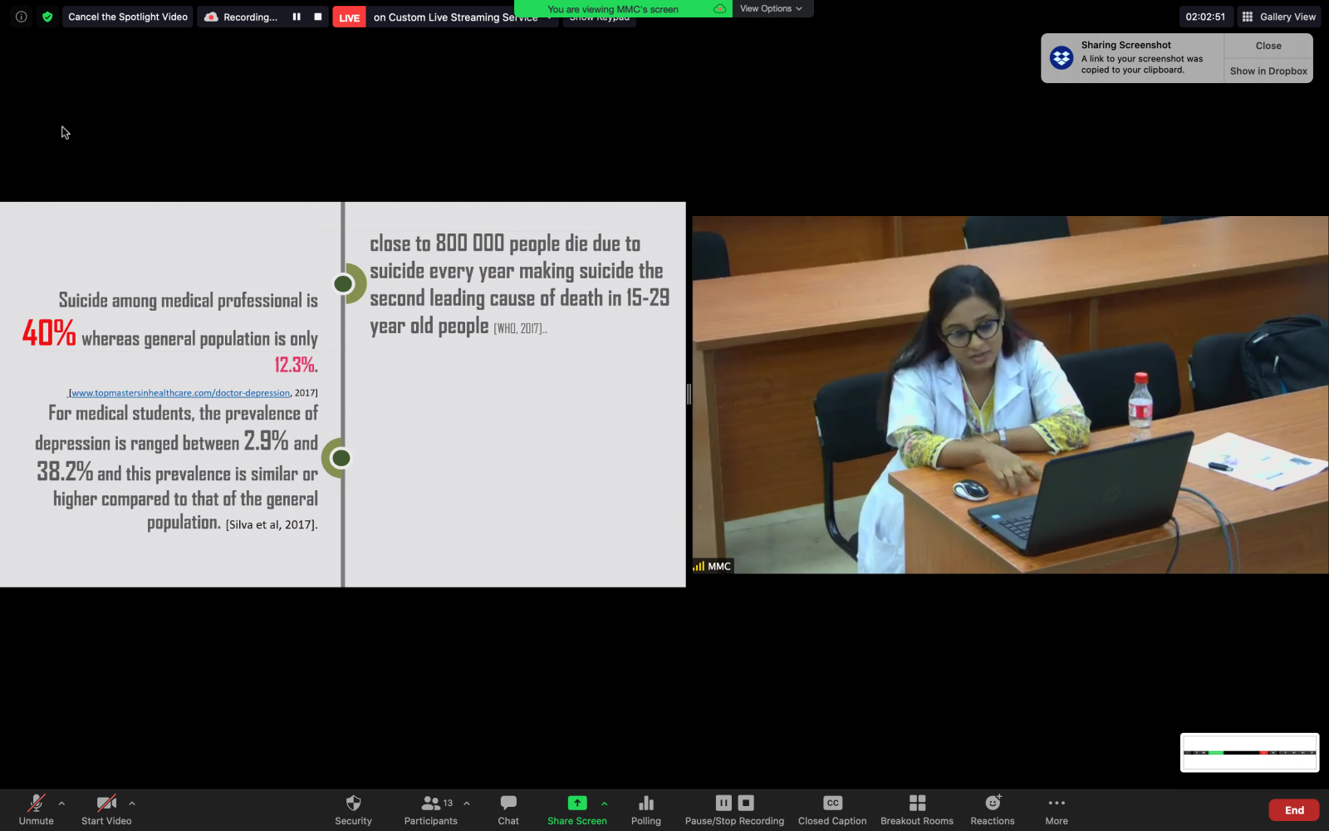1329x831 pixels.
Task: Unmute the microphone
Action: coord(36,804)
